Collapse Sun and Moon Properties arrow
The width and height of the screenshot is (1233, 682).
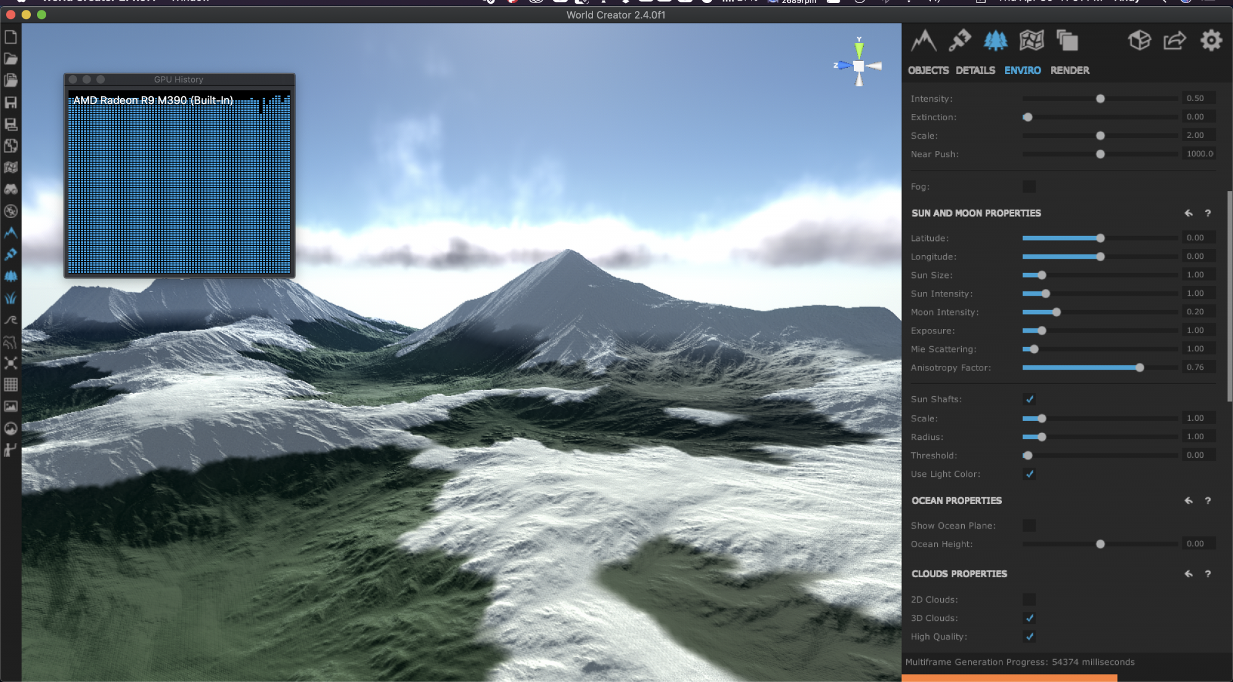click(1188, 213)
